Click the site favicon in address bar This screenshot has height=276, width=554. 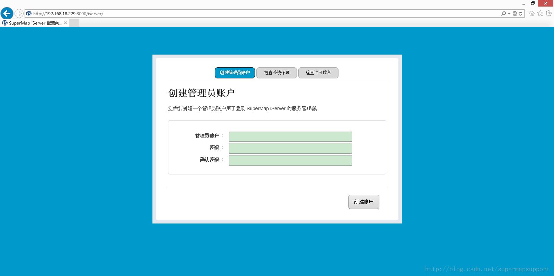tap(29, 13)
